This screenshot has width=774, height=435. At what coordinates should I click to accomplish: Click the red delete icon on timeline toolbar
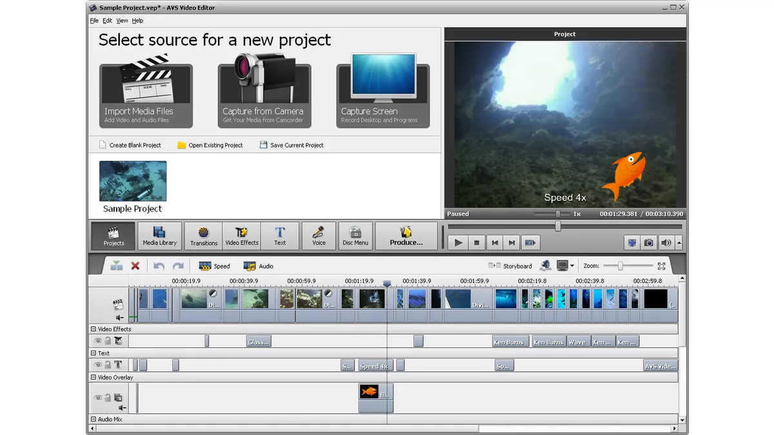134,266
